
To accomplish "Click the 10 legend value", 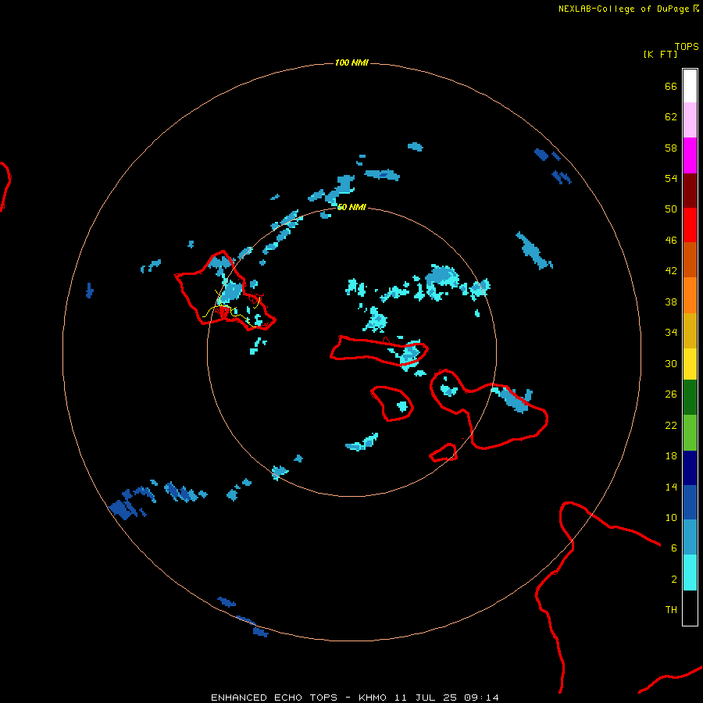I will [x=671, y=517].
